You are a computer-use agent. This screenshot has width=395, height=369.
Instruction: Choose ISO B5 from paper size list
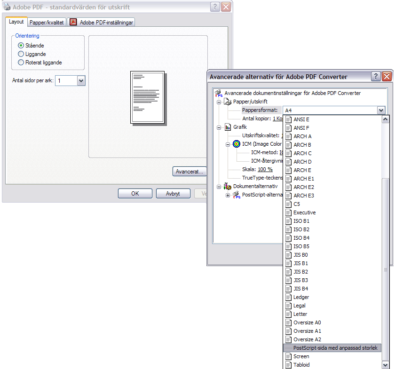pos(332,246)
